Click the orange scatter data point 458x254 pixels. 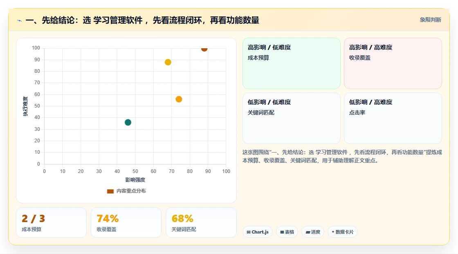pyautogui.click(x=179, y=99)
